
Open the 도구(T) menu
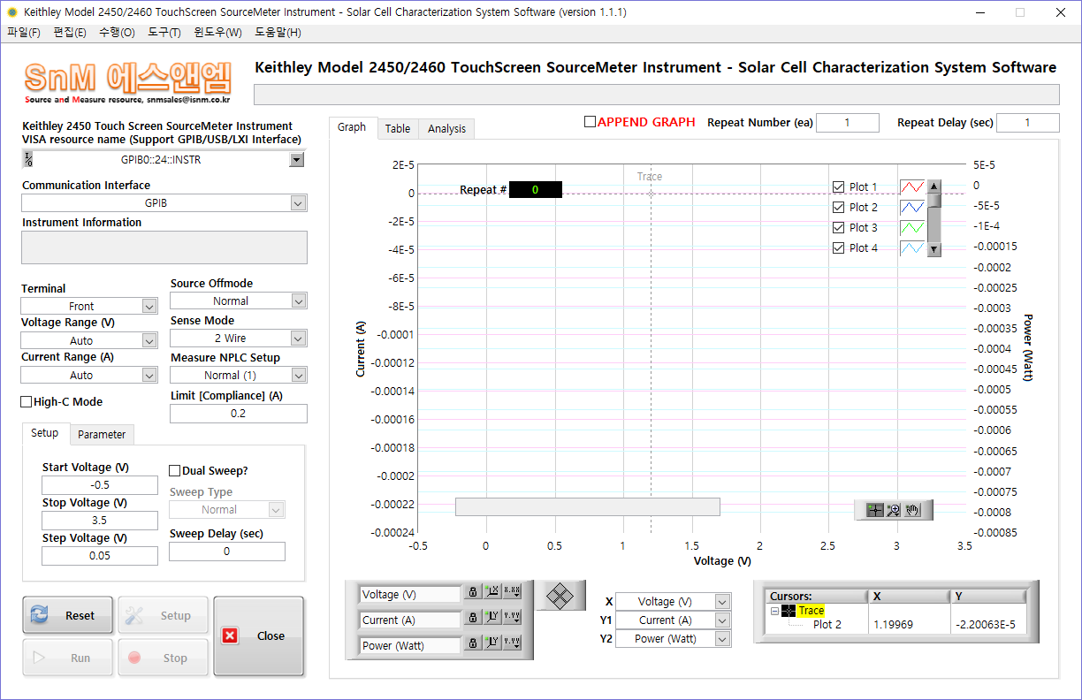tap(164, 33)
